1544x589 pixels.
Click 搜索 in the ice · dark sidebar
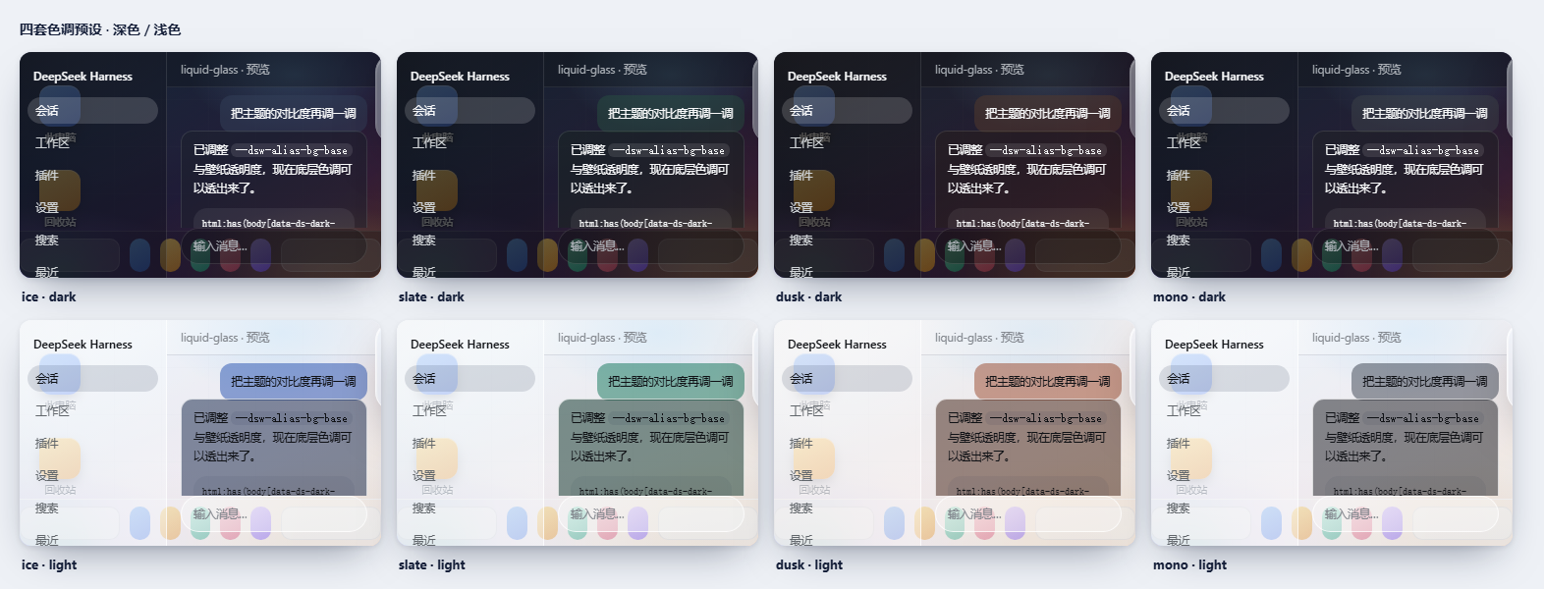point(47,240)
